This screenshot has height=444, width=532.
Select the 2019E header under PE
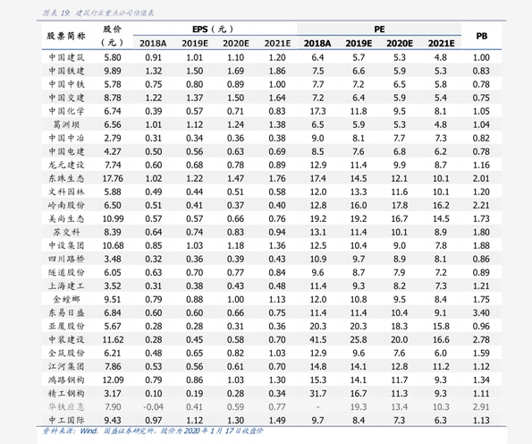tap(359, 44)
